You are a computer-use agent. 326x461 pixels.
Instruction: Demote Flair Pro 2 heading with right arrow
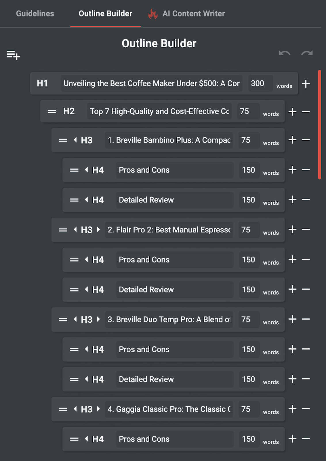[x=99, y=230]
